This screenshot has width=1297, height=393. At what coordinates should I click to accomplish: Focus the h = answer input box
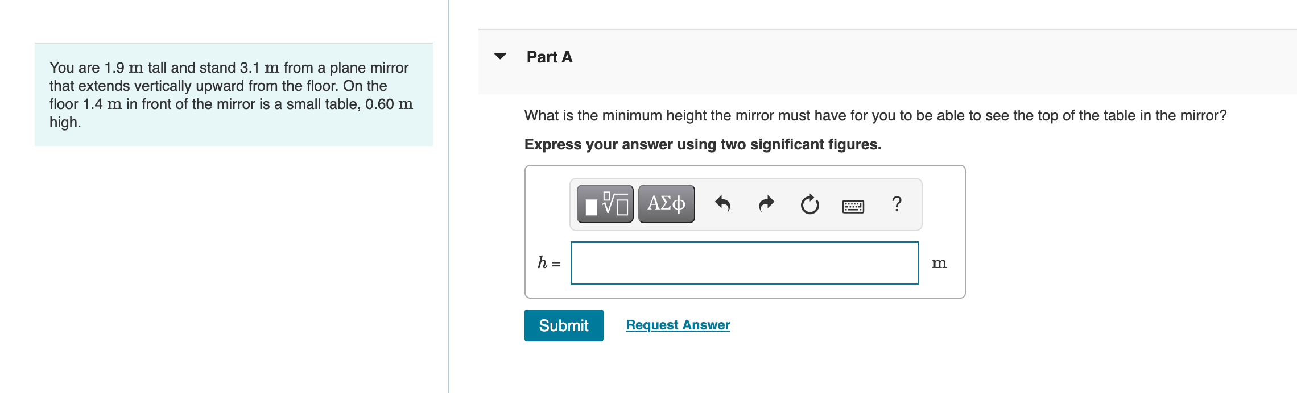(745, 263)
